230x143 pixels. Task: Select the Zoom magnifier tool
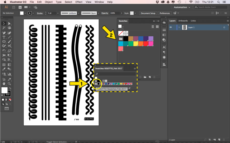pyautogui.click(x=9, y=83)
